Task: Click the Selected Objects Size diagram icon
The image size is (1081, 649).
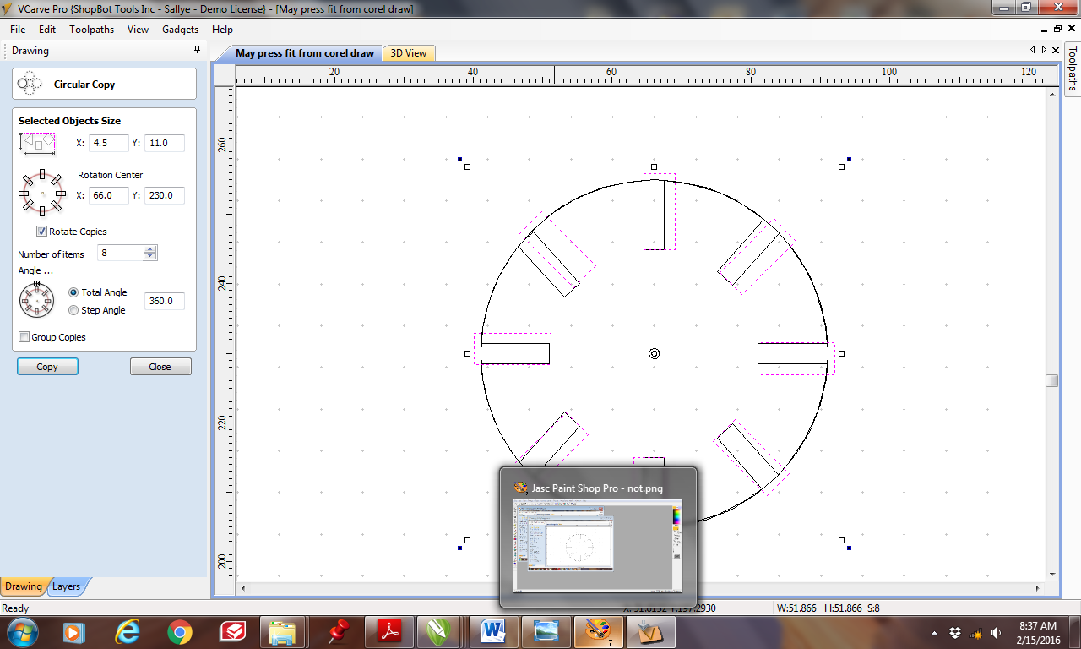Action: click(37, 143)
